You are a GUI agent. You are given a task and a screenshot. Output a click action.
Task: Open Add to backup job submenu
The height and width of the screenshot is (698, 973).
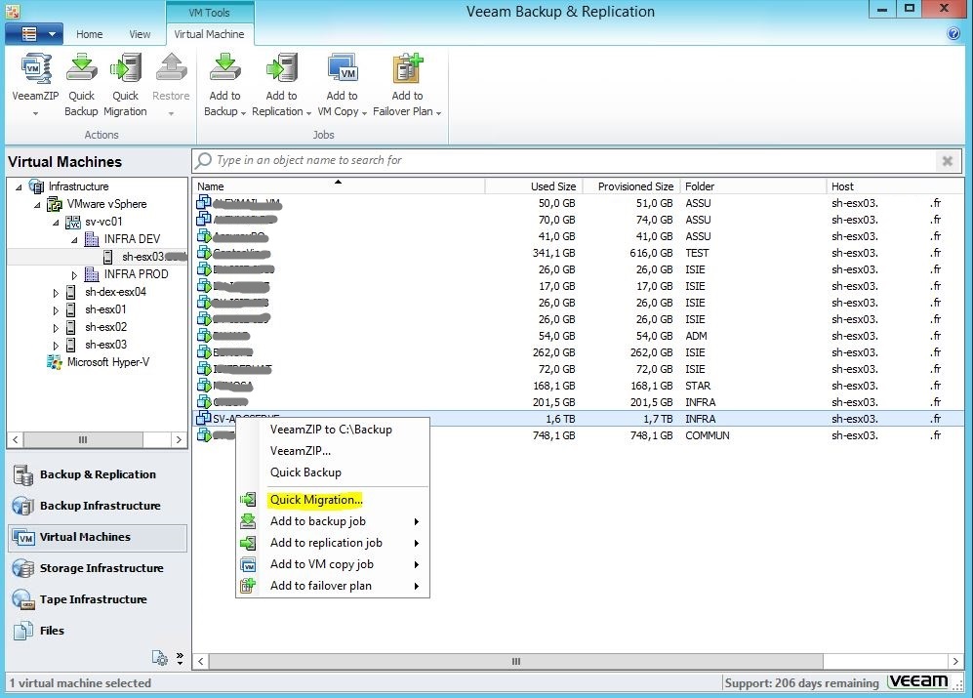point(333,521)
